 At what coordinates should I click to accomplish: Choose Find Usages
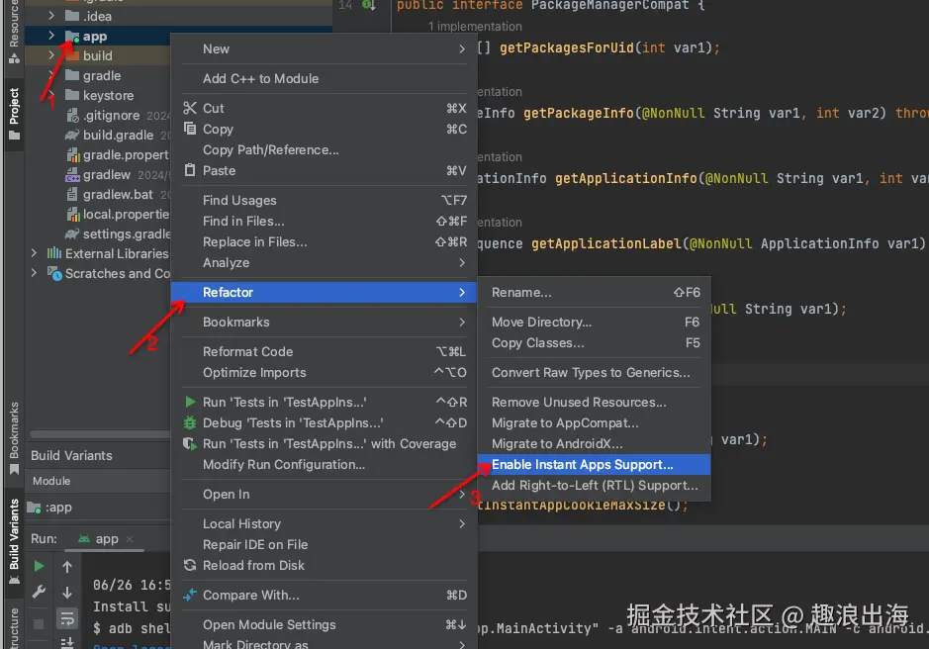(324, 200)
